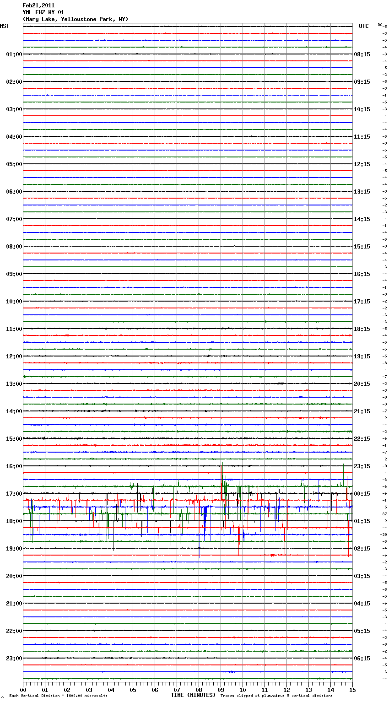Screen dimensions: 389x702
Task: Select the 07:00 MST time label
Action: [x=14, y=219]
